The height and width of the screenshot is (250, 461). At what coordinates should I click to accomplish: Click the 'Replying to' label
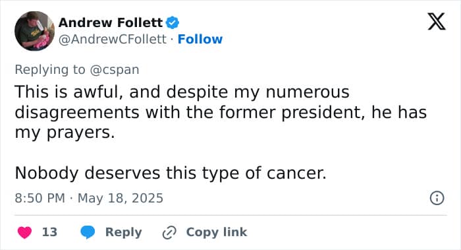(x=50, y=70)
